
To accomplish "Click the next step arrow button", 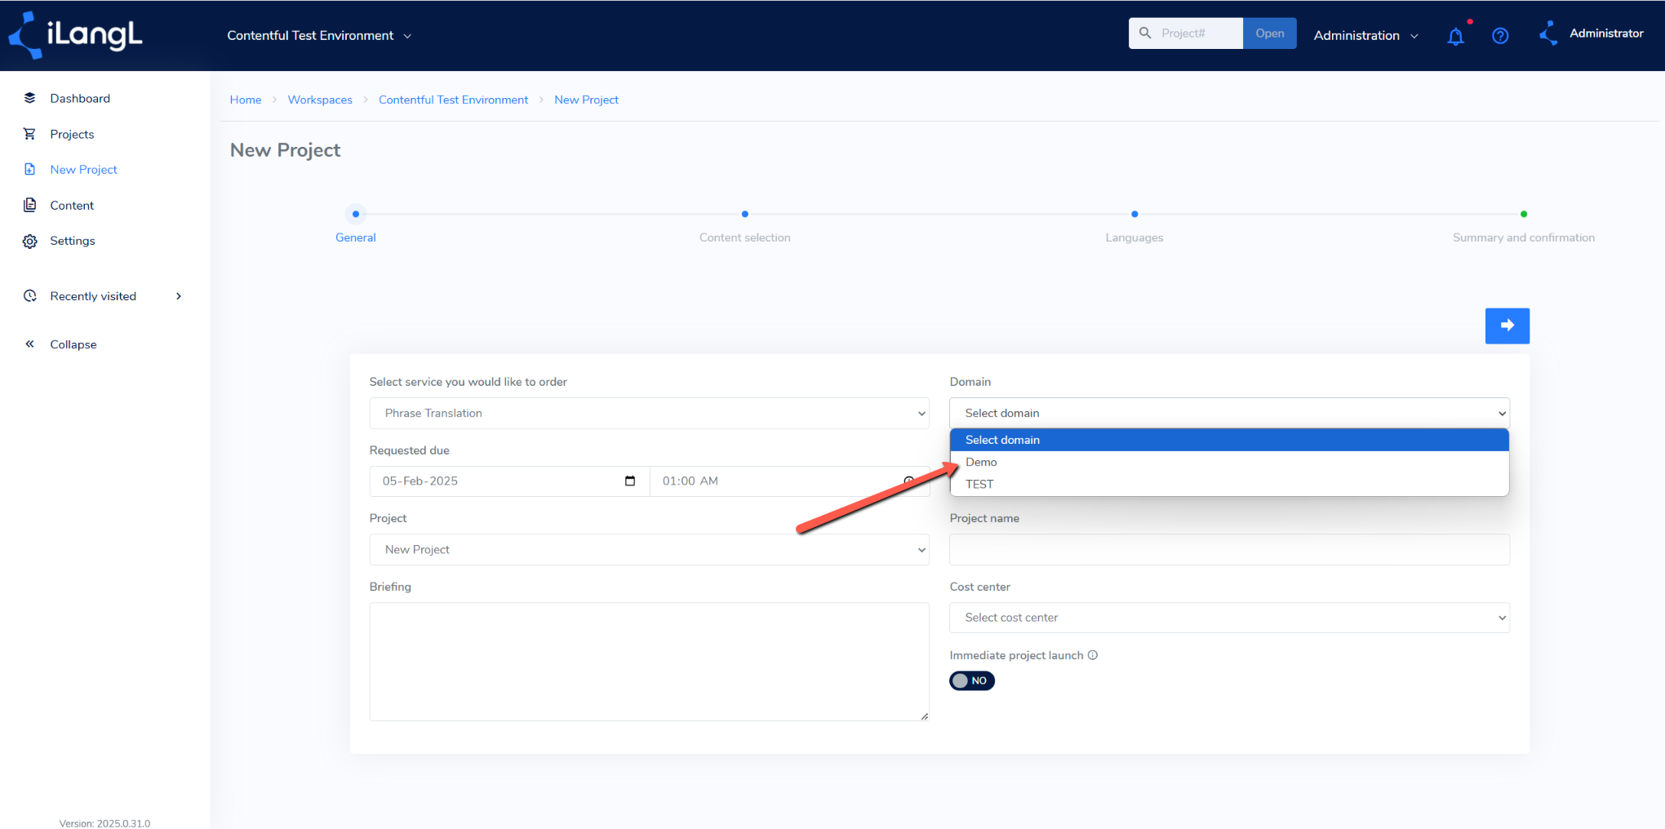I will (x=1507, y=326).
